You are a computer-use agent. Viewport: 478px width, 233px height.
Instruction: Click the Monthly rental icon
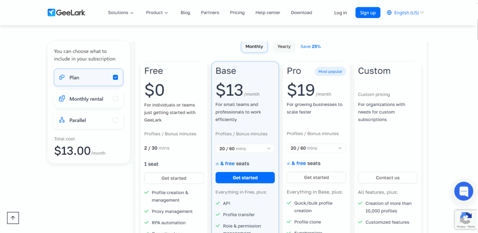pos(62,99)
